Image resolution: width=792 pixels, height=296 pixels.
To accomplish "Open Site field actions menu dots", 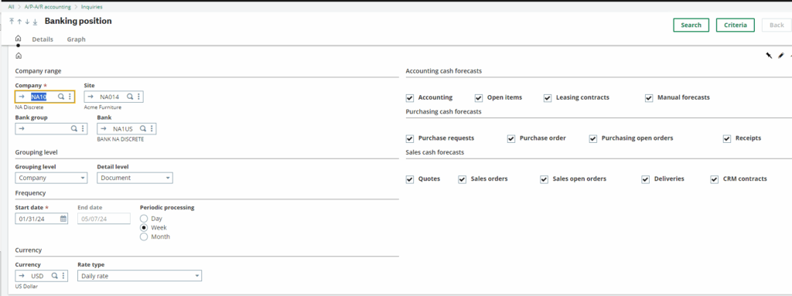I will [x=138, y=97].
